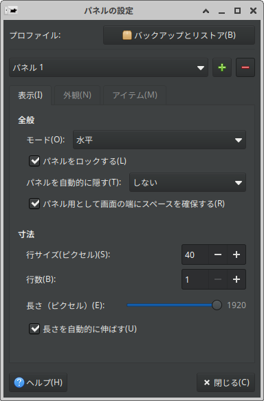Close window with title bar X
The height and width of the screenshot is (401, 264).
(253, 11)
